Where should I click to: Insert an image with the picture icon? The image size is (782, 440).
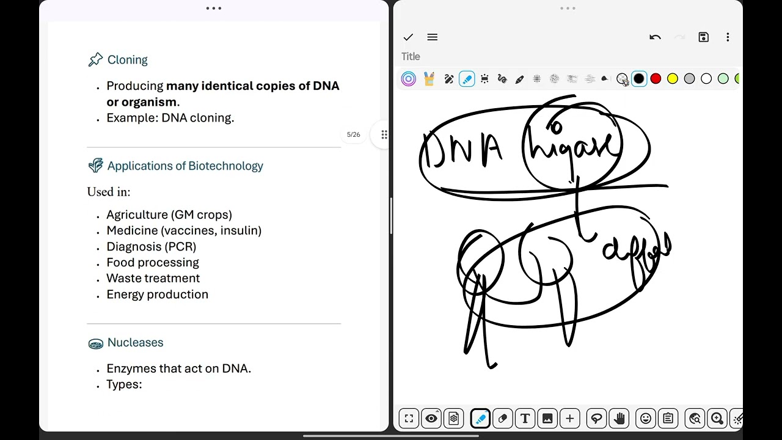pos(547,419)
